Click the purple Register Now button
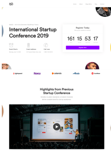 pyautogui.click(x=83, y=48)
